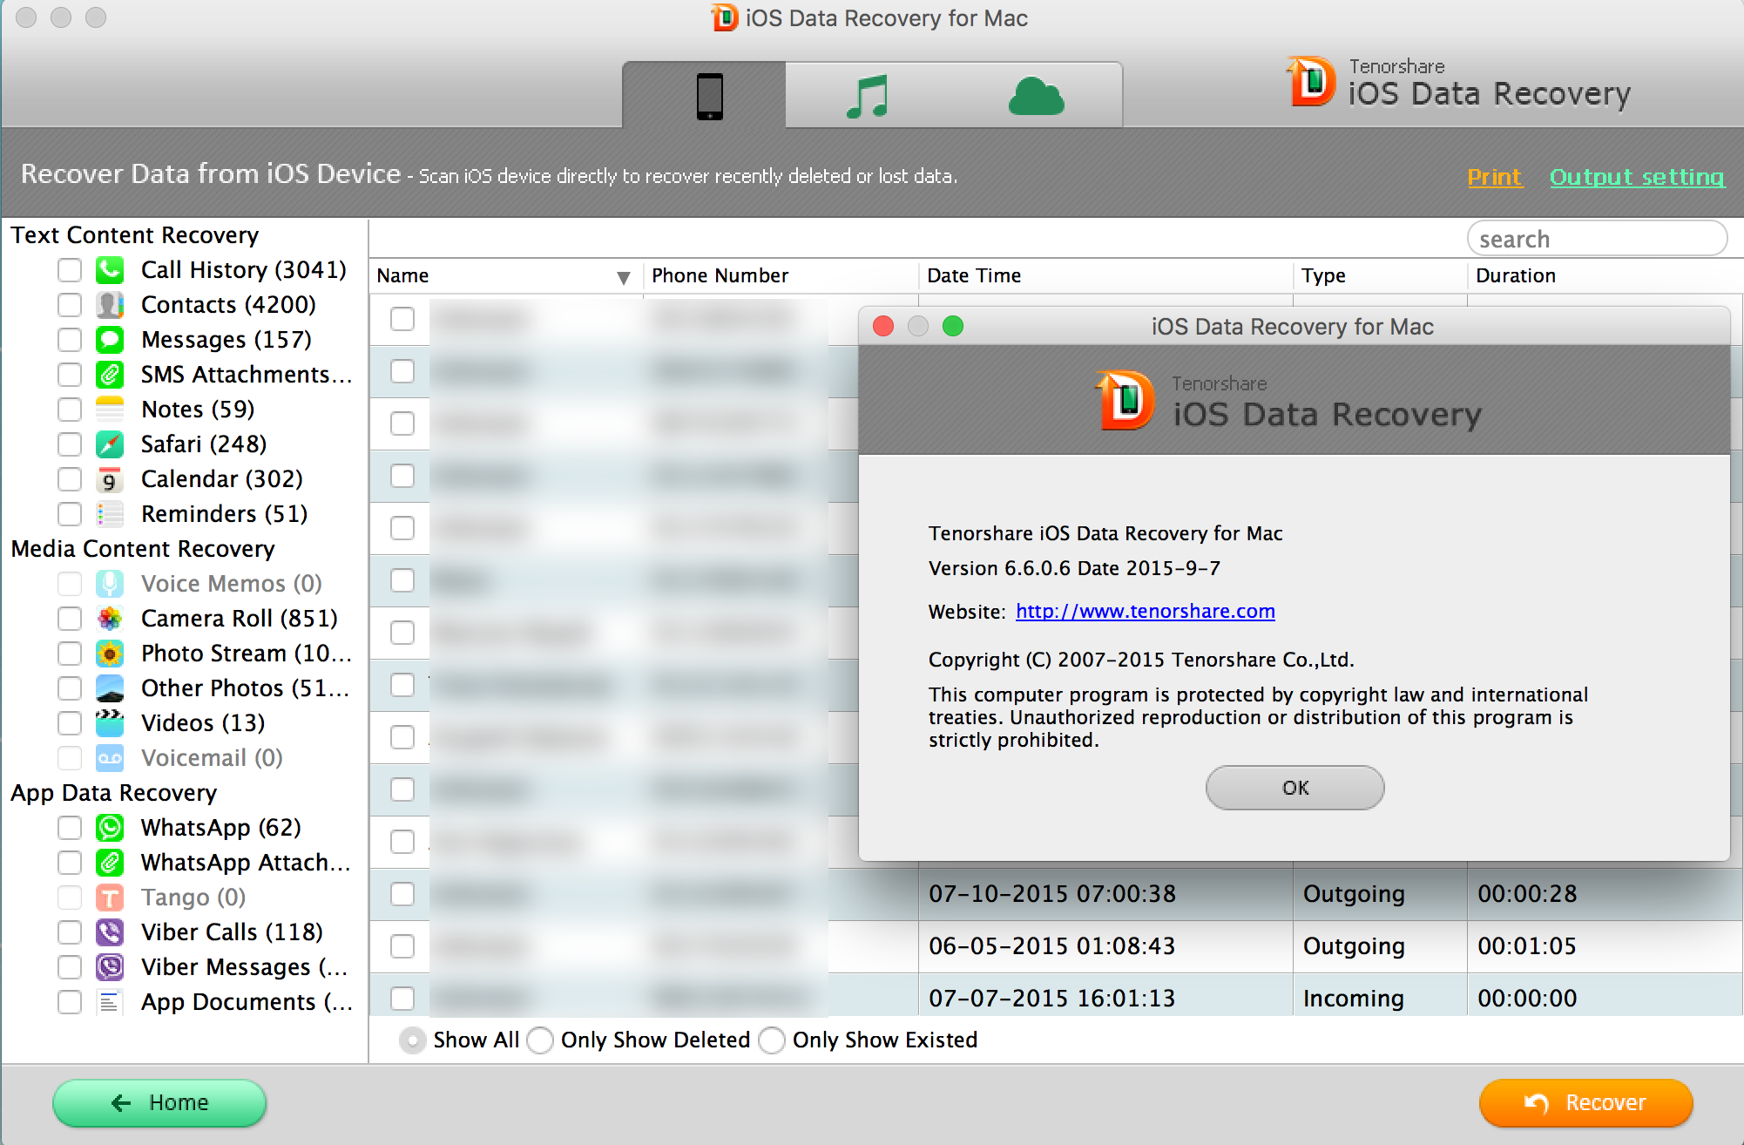
Task: Click the Date Time column header
Action: pyautogui.click(x=974, y=276)
